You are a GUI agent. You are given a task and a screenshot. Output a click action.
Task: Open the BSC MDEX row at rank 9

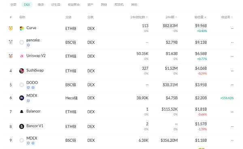click(122, 140)
